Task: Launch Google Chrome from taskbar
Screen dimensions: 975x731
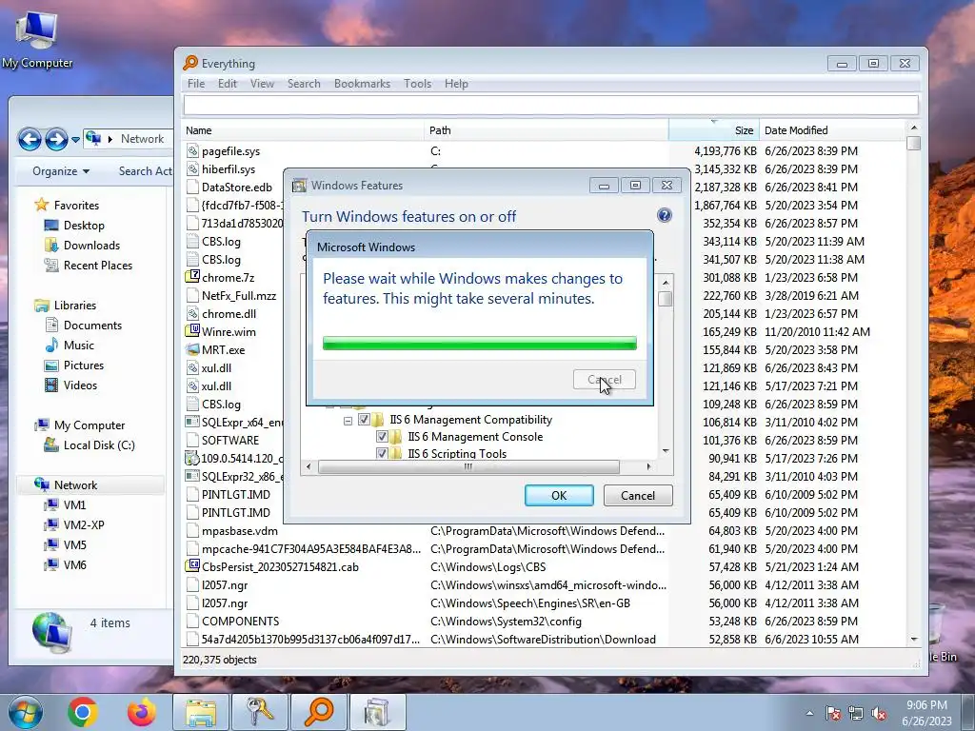Action: [x=82, y=712]
